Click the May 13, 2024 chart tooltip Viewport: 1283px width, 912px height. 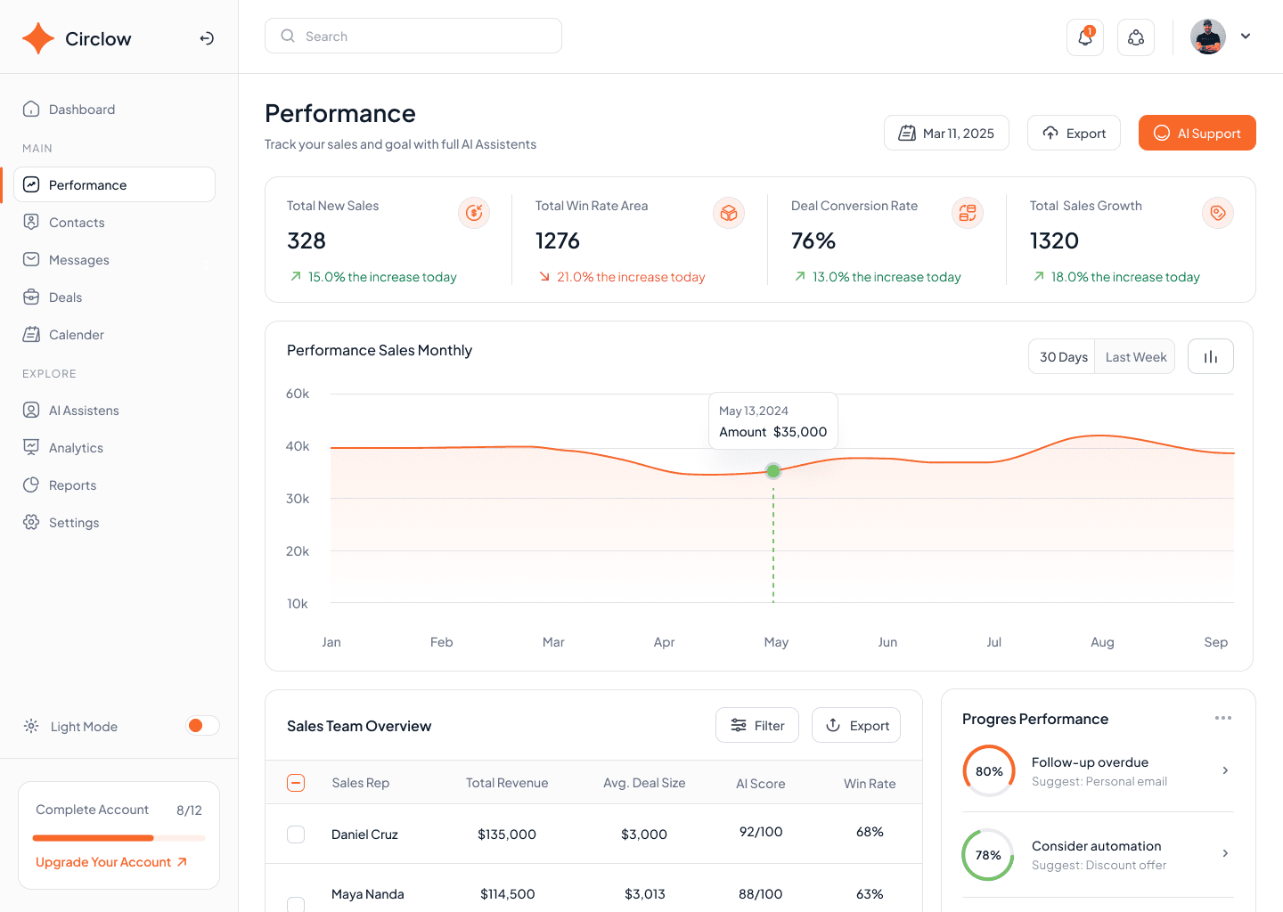(x=773, y=421)
